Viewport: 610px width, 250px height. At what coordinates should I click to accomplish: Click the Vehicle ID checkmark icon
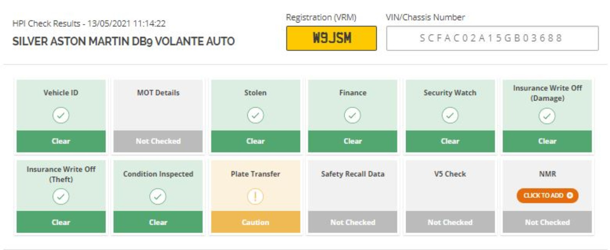(x=61, y=115)
